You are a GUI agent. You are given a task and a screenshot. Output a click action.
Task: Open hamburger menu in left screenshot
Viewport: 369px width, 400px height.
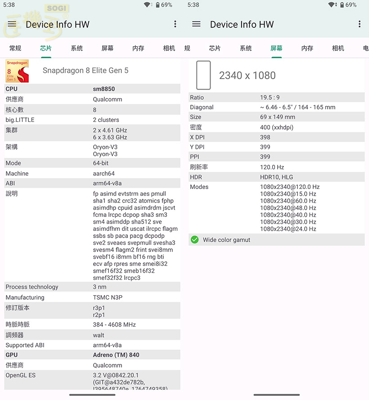[12, 24]
